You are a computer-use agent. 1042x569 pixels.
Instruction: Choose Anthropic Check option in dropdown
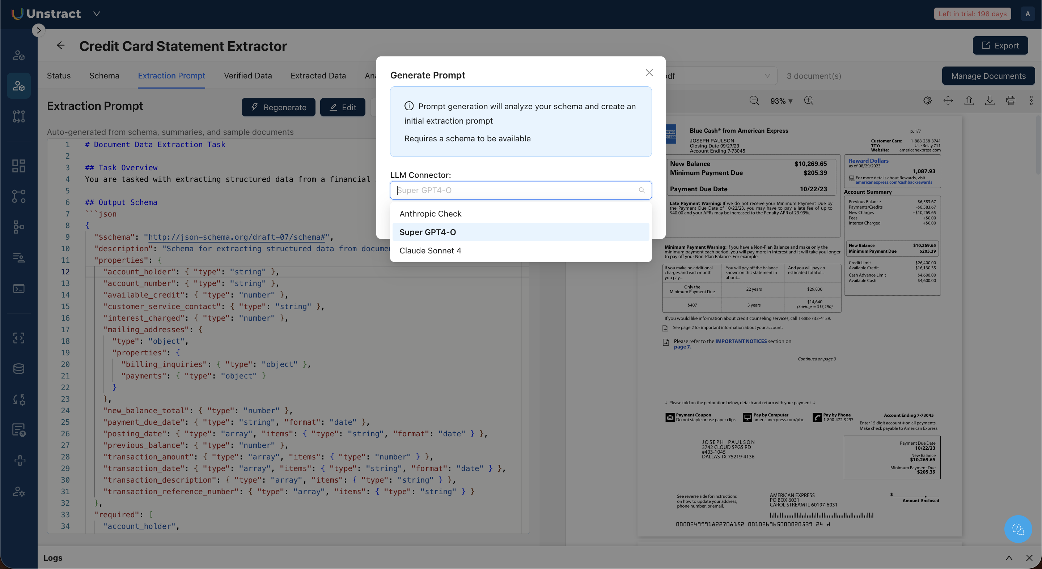[x=430, y=214]
